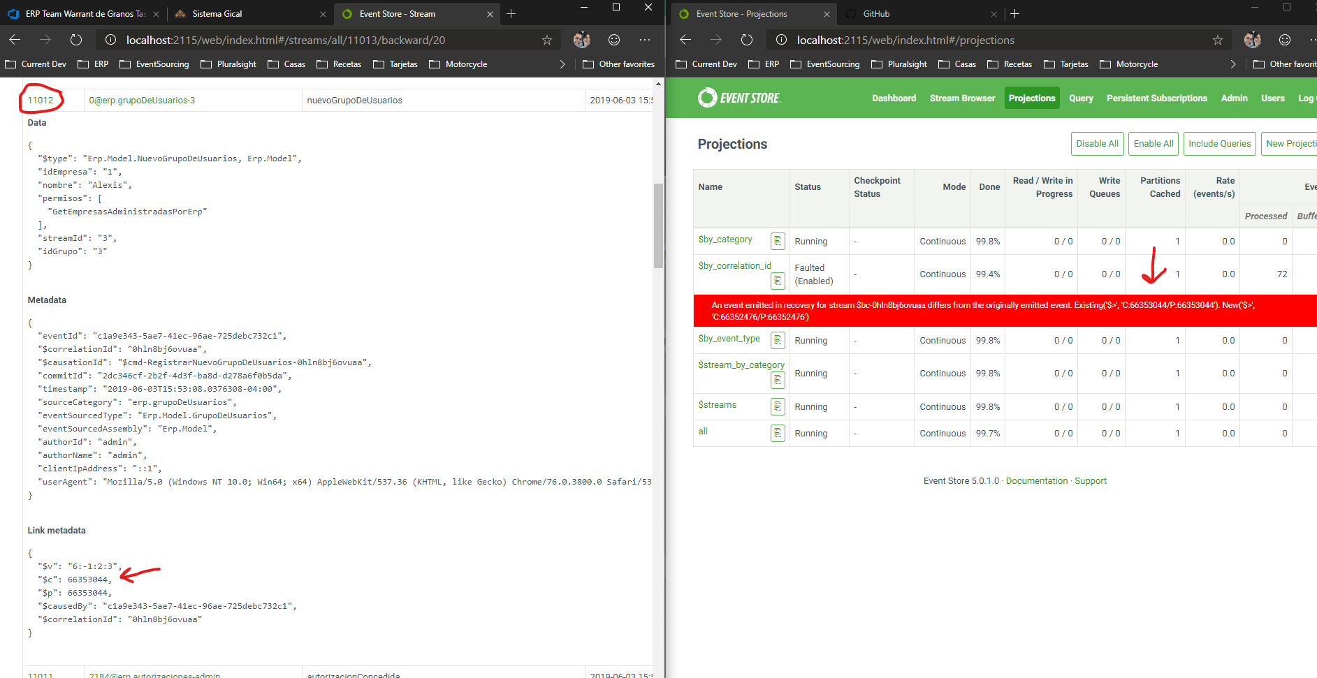Open the $by_correlation_id projection link

(734, 265)
